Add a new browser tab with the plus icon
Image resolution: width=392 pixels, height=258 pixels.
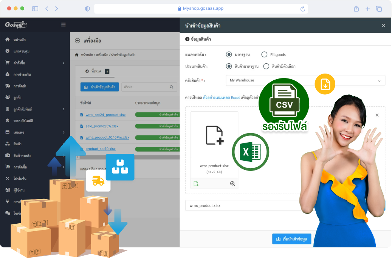coord(367,9)
